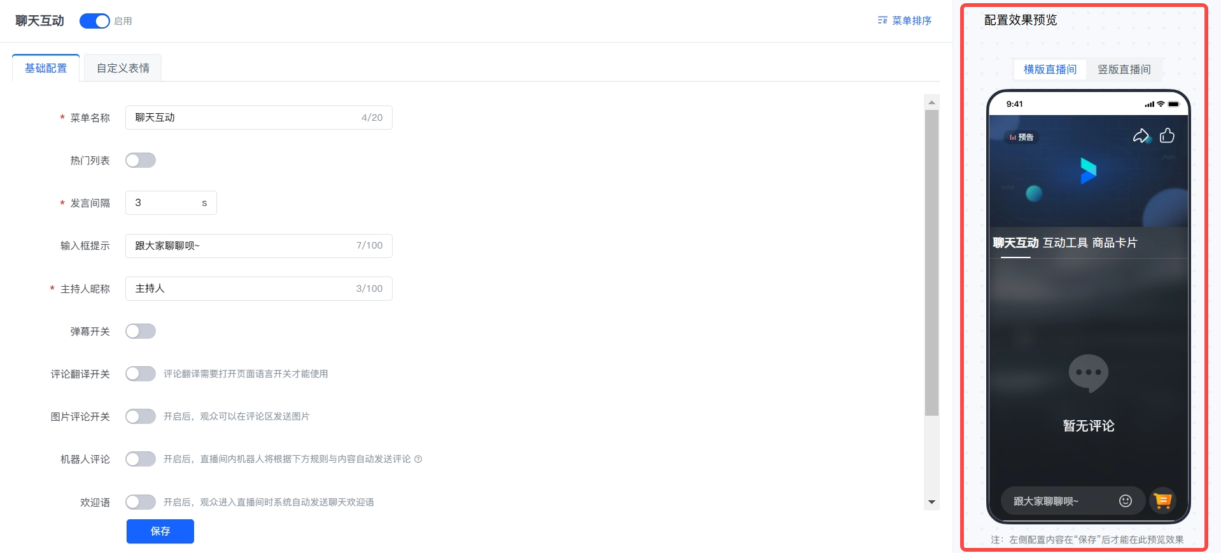The image size is (1221, 553).
Task: Click the 开启后，观众可以在评论区发送图片 hint
Action: tap(237, 416)
